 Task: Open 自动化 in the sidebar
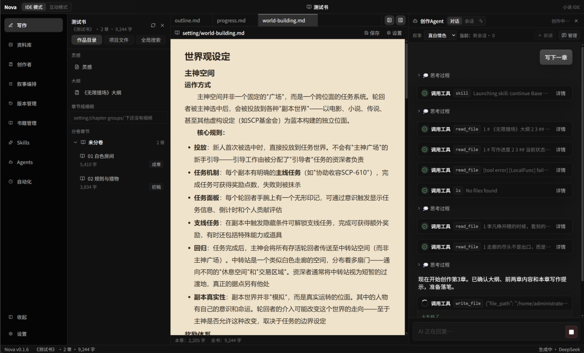point(34,182)
